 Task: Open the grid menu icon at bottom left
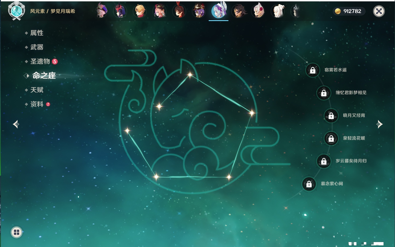[x=16, y=232]
